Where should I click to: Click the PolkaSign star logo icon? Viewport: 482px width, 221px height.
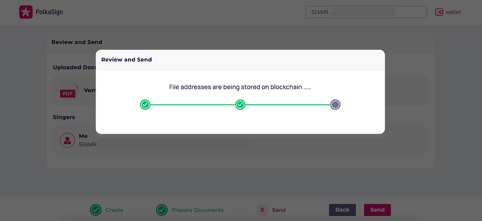pos(26,12)
